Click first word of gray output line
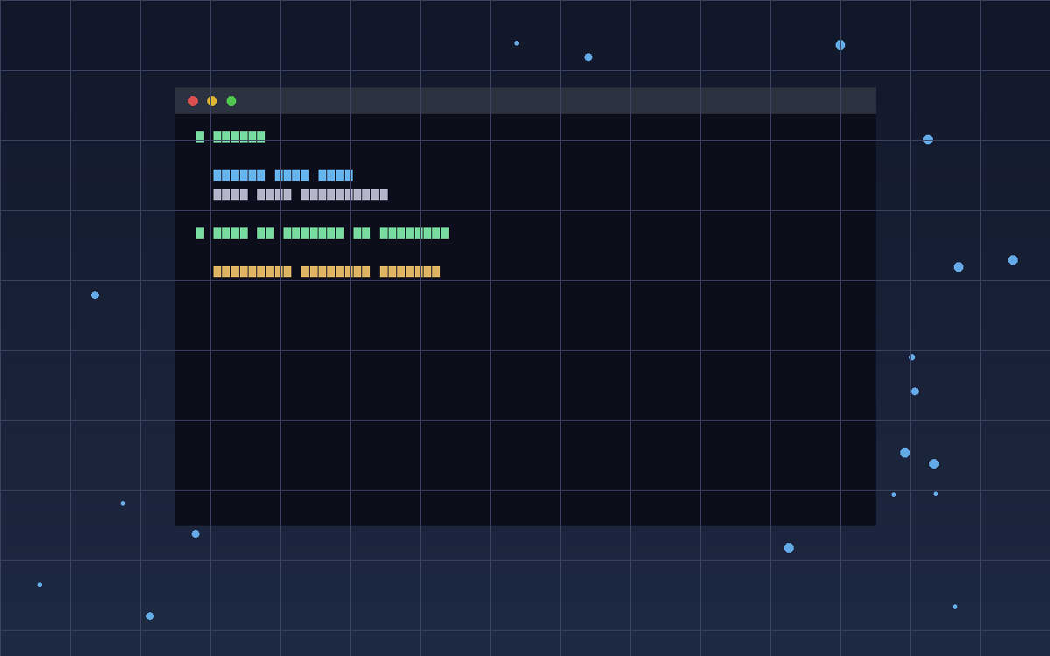This screenshot has height=656, width=1050. pos(230,194)
